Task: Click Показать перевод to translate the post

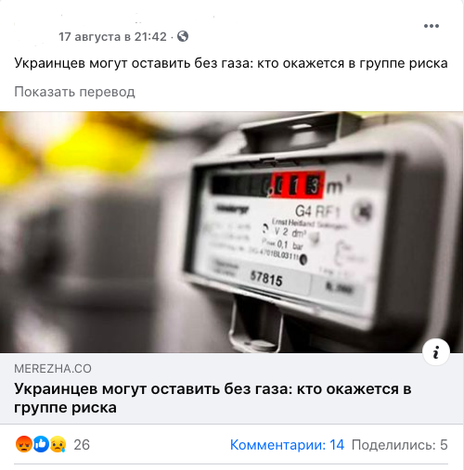Action: pyautogui.click(x=74, y=92)
